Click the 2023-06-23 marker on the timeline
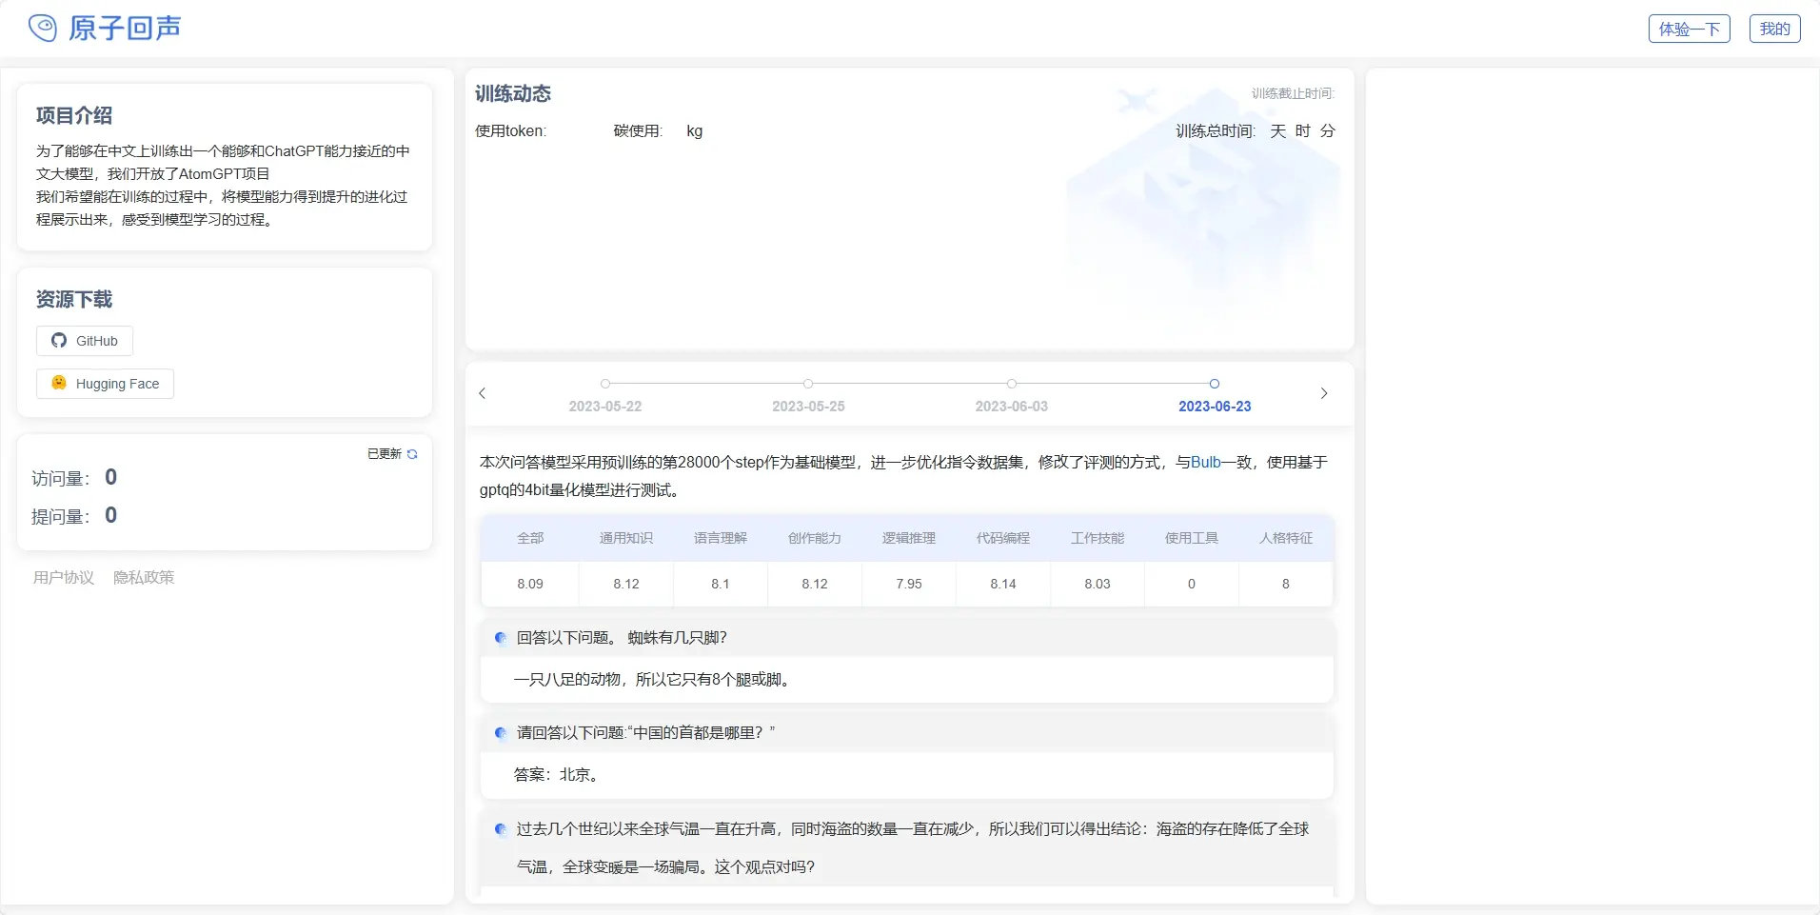This screenshot has width=1820, height=915. tap(1214, 384)
